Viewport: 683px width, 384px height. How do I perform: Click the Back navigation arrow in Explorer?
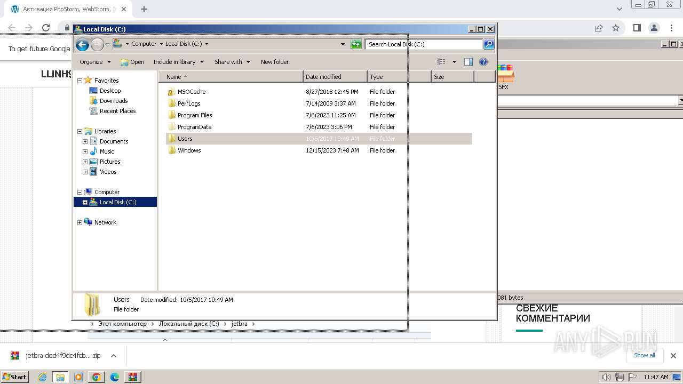coord(82,45)
